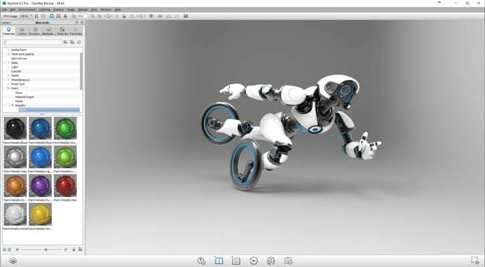
Task: Open the Edit menu
Action: 13,10
